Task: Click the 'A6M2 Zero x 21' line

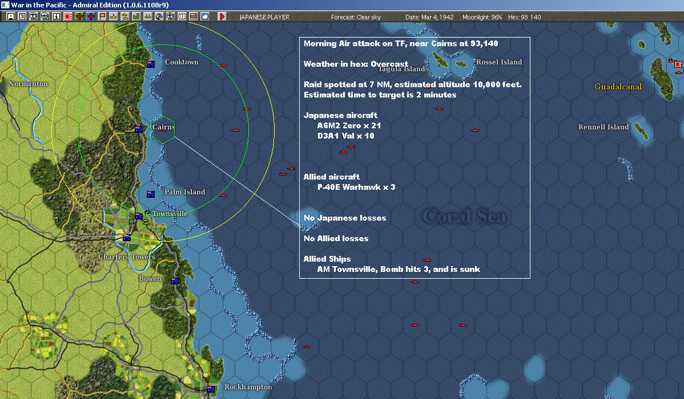Action: click(349, 125)
